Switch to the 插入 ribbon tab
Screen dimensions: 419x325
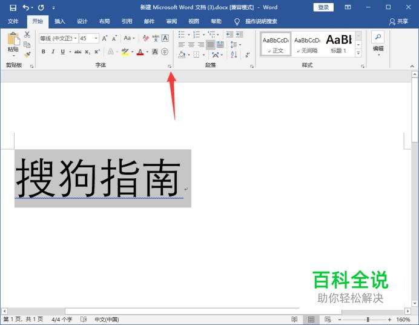point(59,21)
